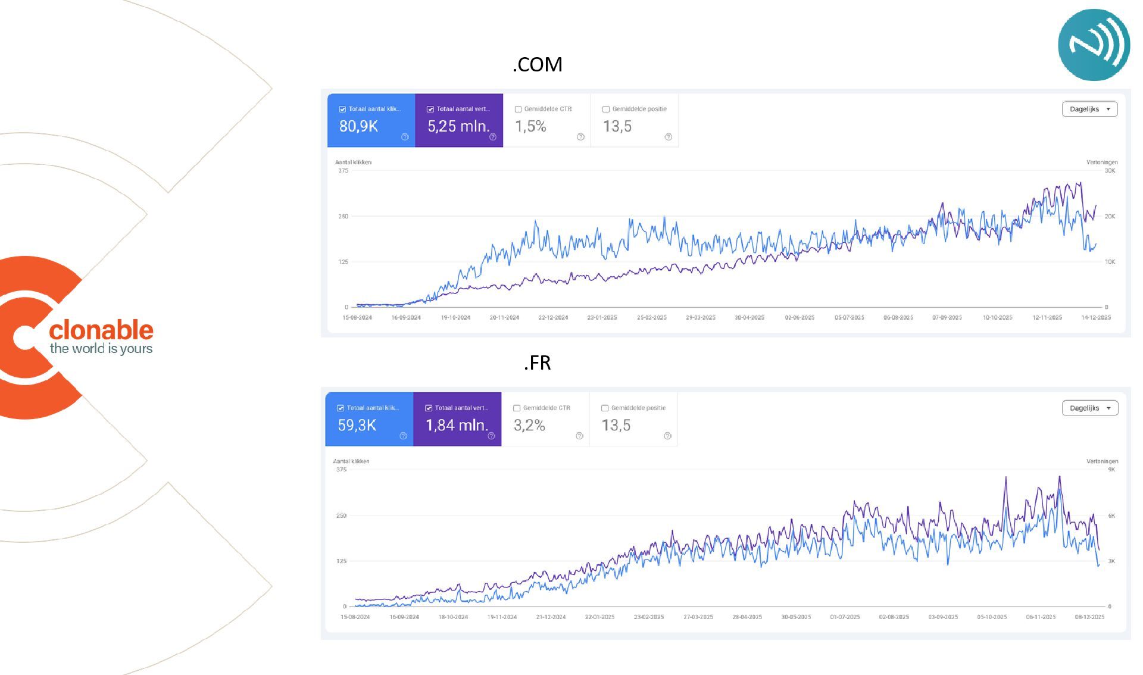Enable Gemiddelde positie checkbox in .COM panel
Viewport: 1143px width, 675px height.
pyautogui.click(x=606, y=110)
